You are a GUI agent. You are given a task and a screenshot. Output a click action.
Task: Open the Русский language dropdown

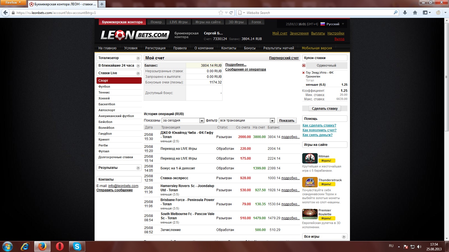pos(332,24)
